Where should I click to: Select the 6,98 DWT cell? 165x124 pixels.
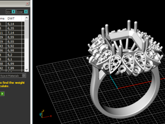coord(14,50)
